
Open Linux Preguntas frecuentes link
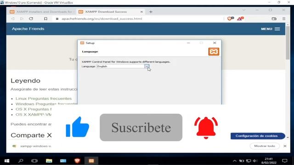tap(44, 99)
